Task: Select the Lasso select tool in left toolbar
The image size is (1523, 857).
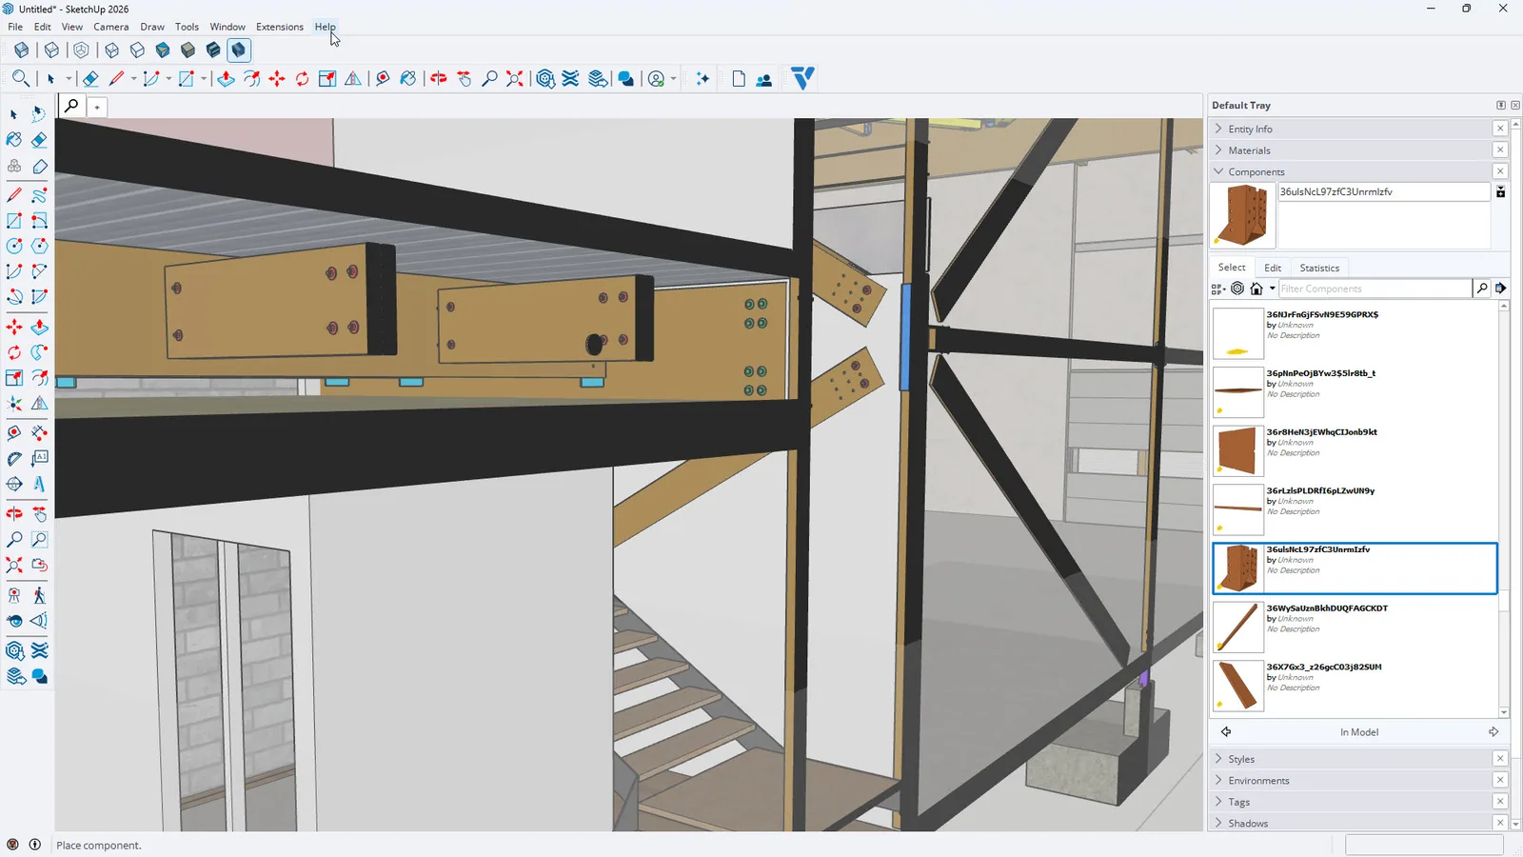Action: tap(39, 114)
